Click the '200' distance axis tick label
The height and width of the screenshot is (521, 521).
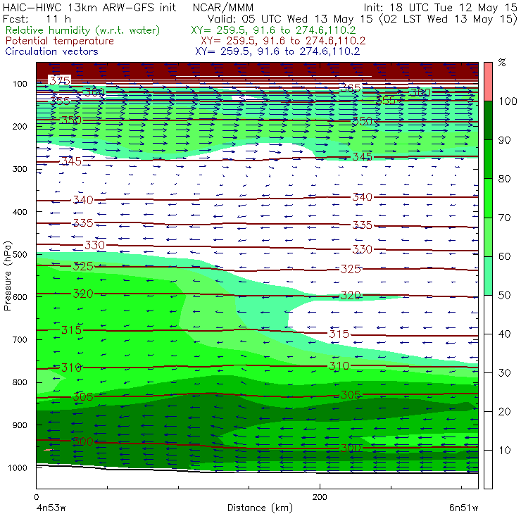click(x=320, y=497)
